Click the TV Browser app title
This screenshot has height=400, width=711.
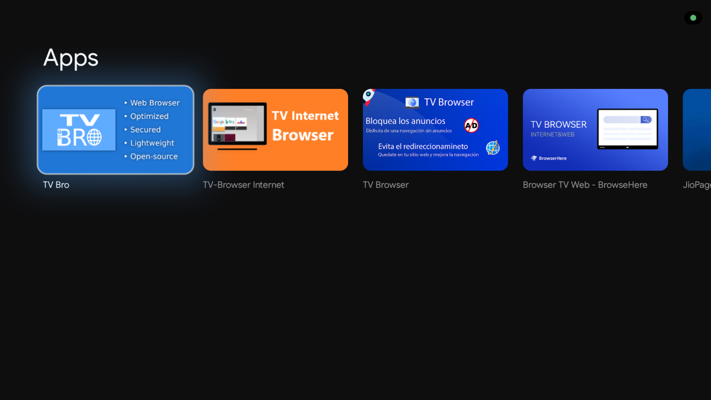click(x=386, y=184)
